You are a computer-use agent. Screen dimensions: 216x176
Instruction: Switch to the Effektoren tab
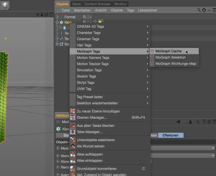(171, 135)
